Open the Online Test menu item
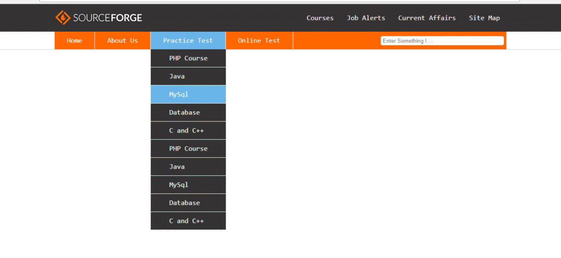 (x=259, y=41)
